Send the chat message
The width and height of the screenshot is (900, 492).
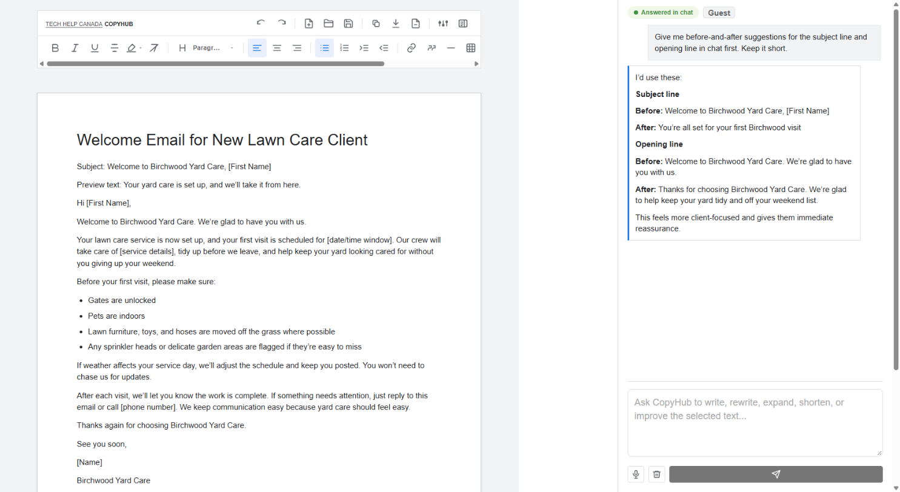776,474
